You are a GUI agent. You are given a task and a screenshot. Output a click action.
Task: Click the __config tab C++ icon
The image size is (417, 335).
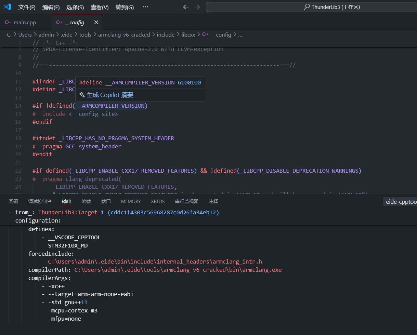coord(59,23)
